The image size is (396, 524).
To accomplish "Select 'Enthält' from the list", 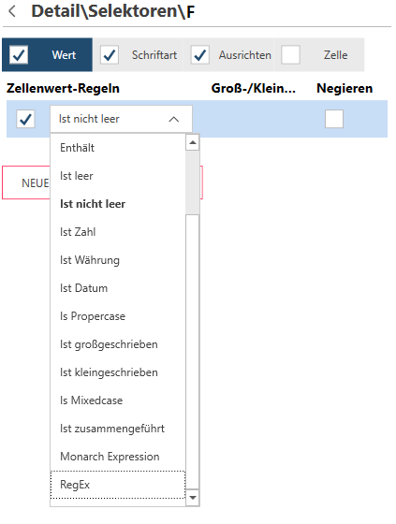I will coord(118,148).
